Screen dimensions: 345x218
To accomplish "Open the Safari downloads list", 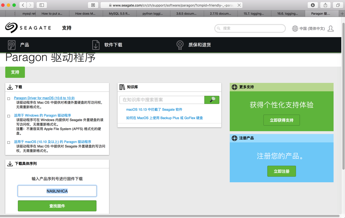I will point(313,5).
